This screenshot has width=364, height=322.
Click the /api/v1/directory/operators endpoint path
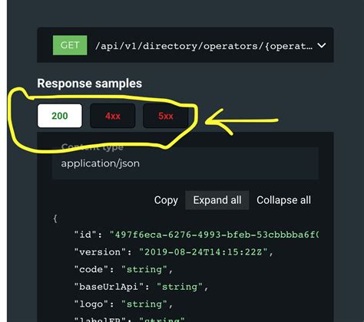pyautogui.click(x=204, y=46)
